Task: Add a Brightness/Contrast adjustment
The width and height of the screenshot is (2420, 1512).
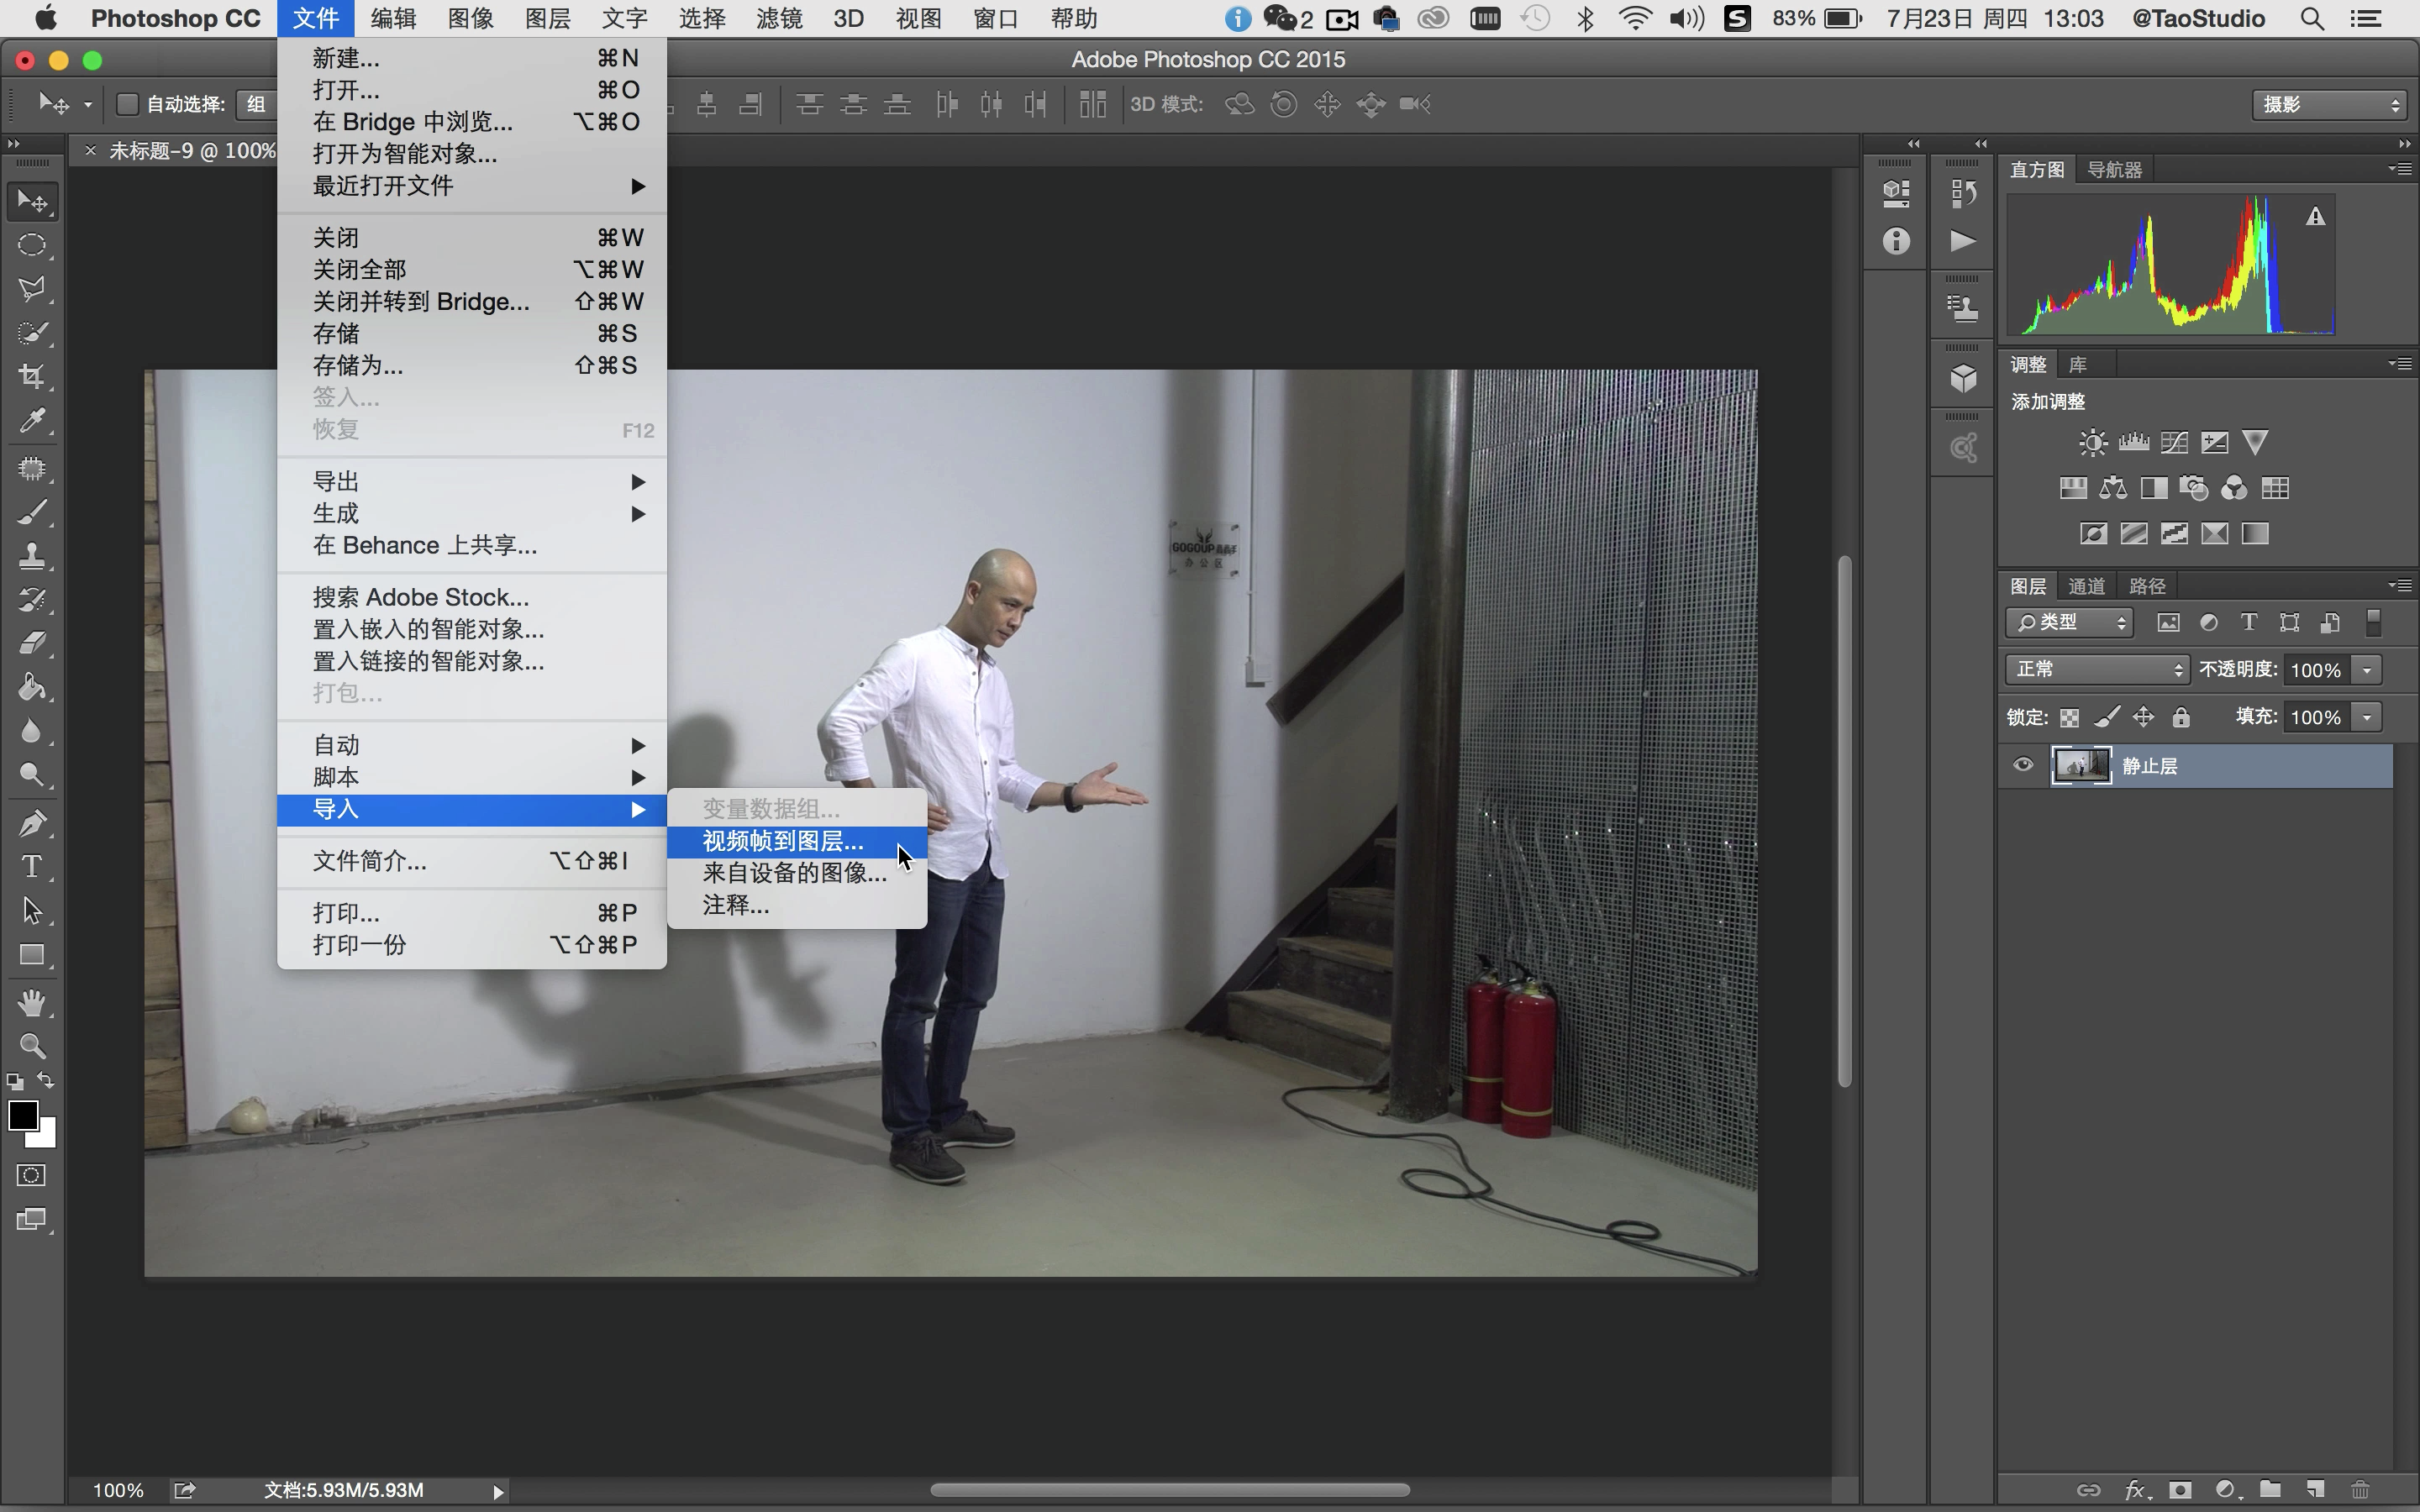Action: point(2092,442)
